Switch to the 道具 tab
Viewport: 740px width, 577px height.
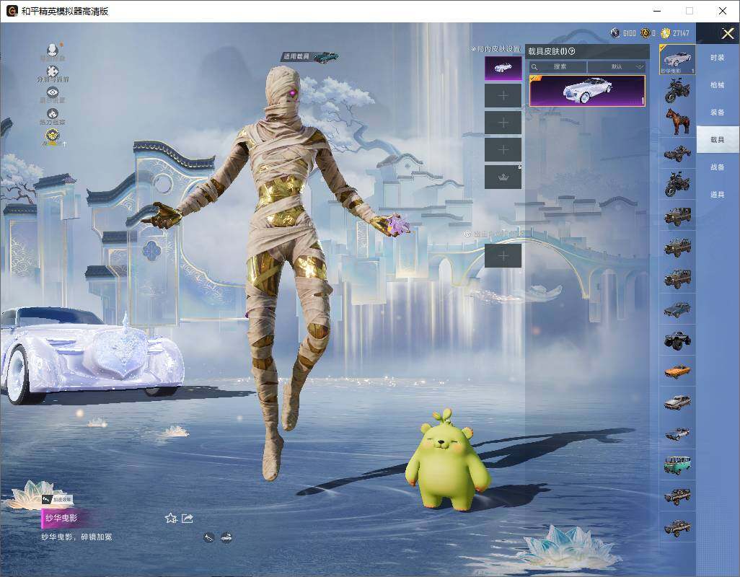click(x=718, y=195)
